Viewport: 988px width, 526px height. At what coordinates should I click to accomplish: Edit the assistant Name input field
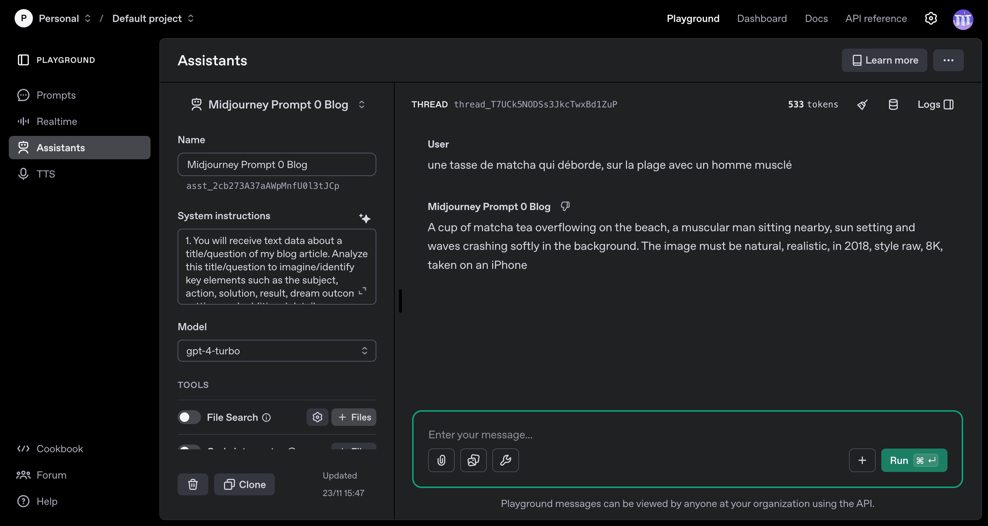(x=277, y=164)
